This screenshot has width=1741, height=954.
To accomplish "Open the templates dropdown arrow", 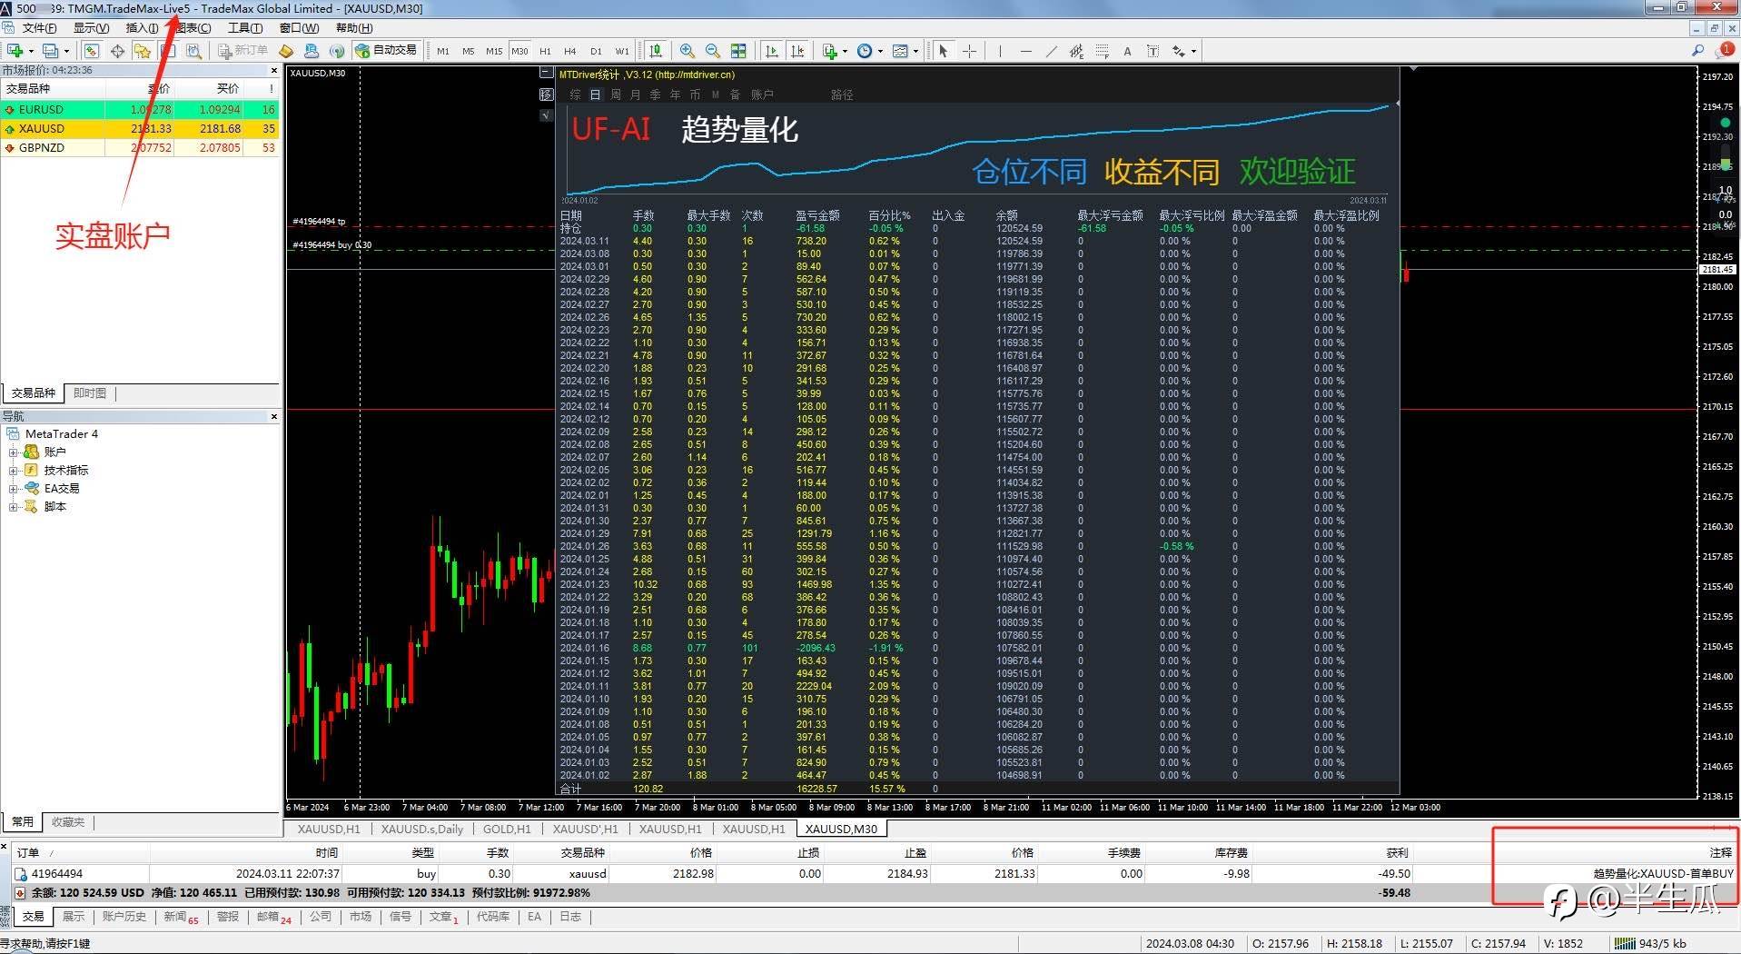I will tap(915, 51).
